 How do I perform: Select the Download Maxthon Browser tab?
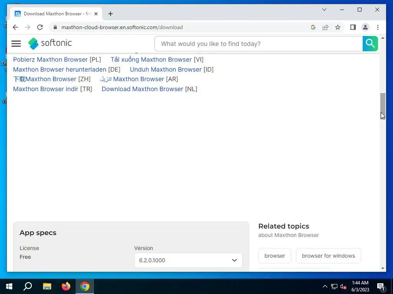(x=56, y=14)
